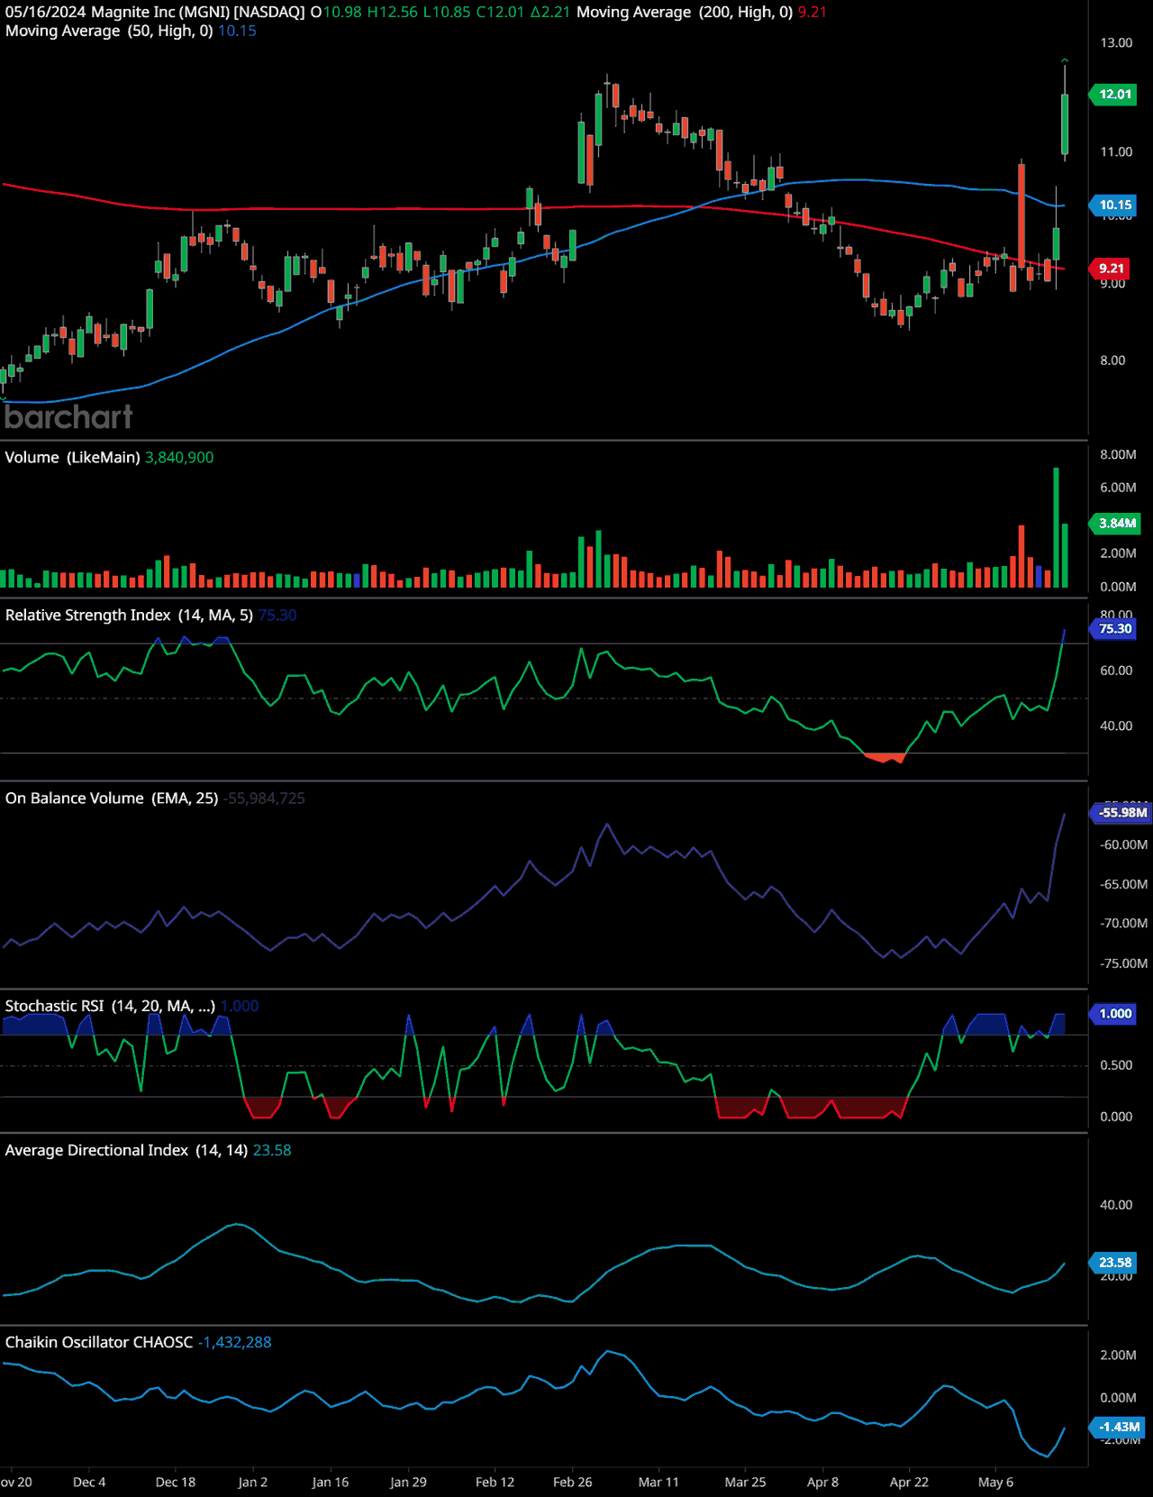Click the 6.00M volume axis label

point(1118,488)
